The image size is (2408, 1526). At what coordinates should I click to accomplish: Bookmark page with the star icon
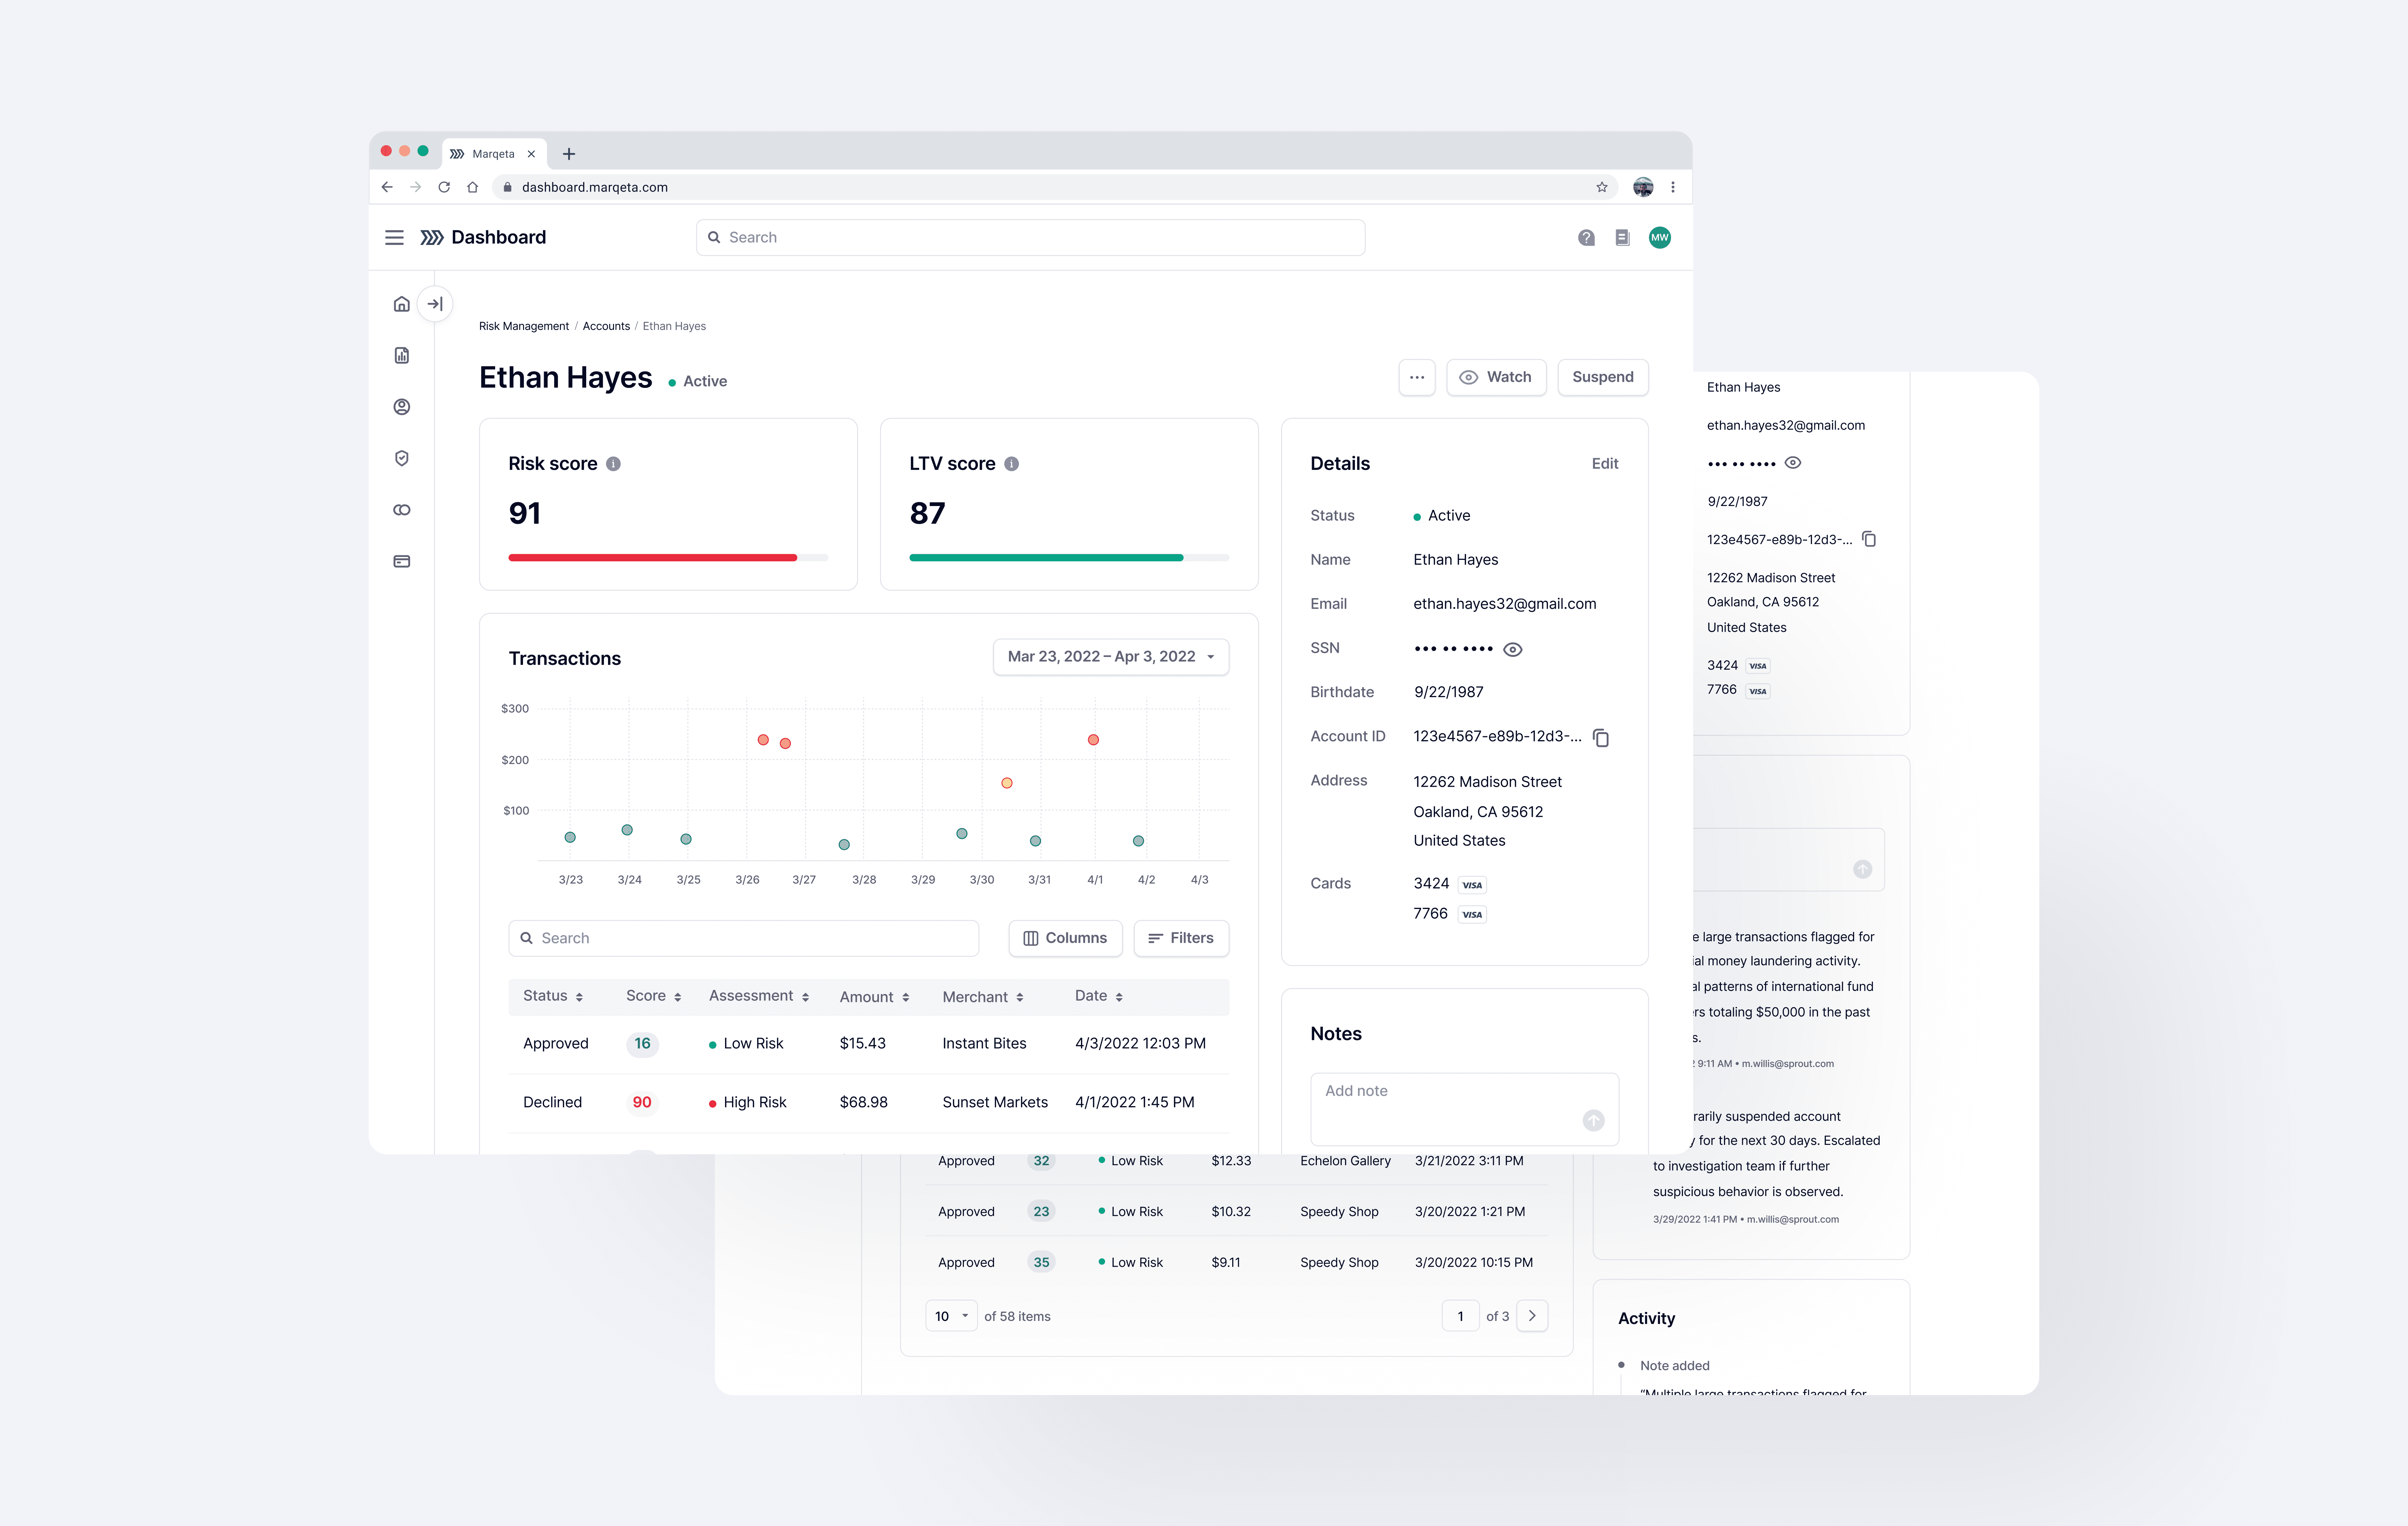(1602, 187)
